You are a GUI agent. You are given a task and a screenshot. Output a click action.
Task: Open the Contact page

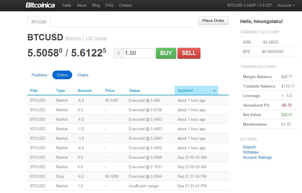point(125,5)
